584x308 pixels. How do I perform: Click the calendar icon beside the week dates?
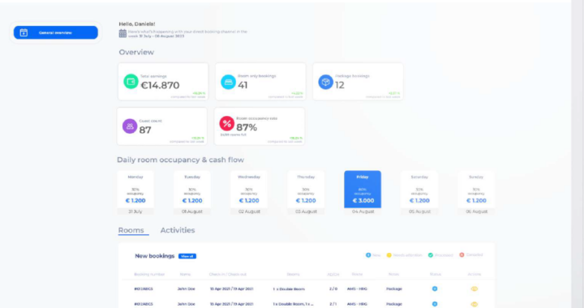tap(122, 33)
